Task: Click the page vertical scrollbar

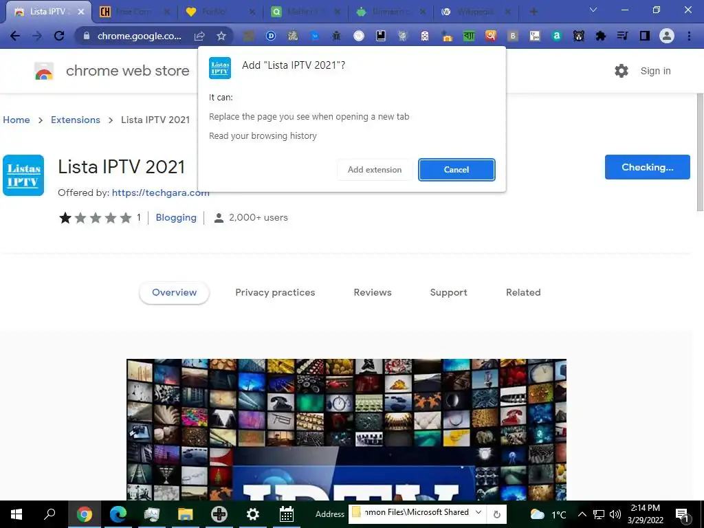Action: click(x=700, y=153)
